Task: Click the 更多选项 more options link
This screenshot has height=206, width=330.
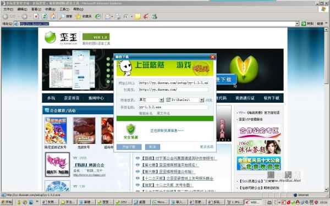Action: click(206, 147)
